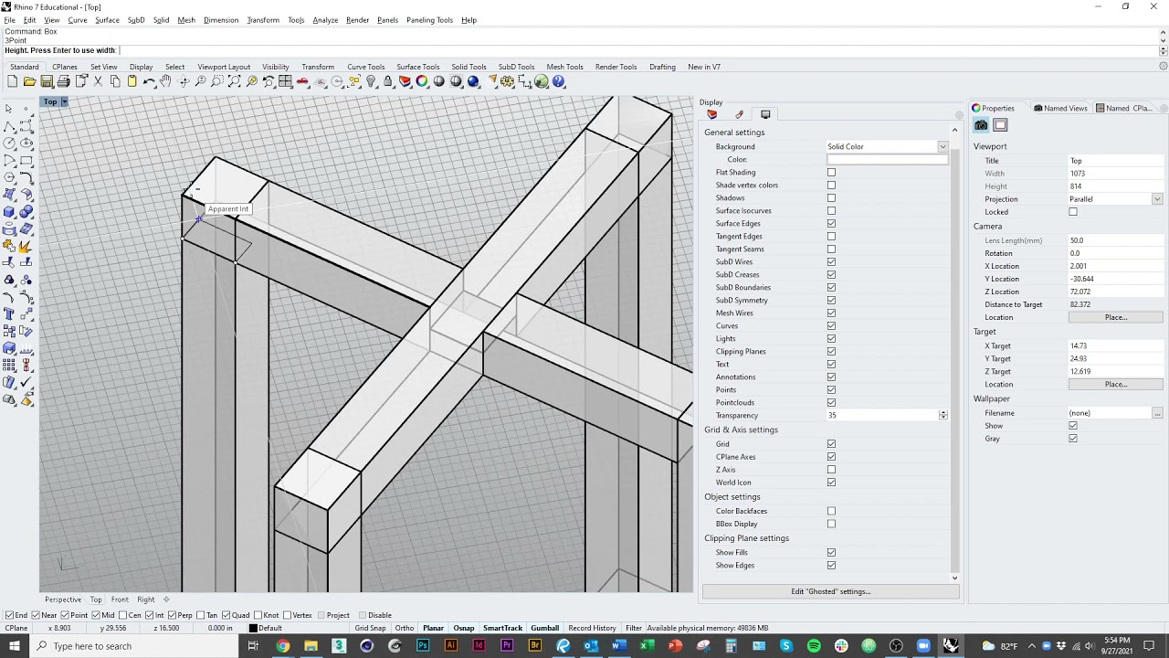The image size is (1169, 658).
Task: Toggle Ortho in the status bar
Action: click(405, 628)
